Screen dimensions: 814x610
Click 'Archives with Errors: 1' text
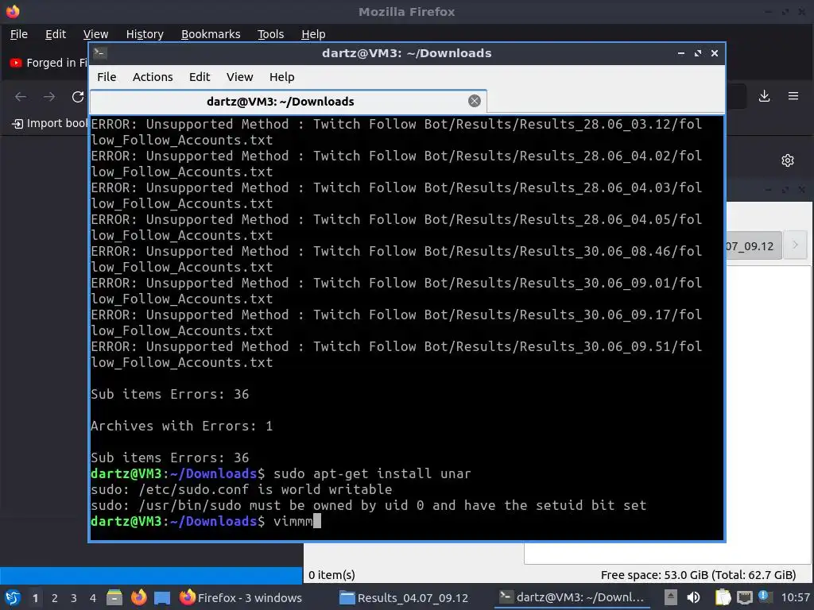pyautogui.click(x=182, y=426)
